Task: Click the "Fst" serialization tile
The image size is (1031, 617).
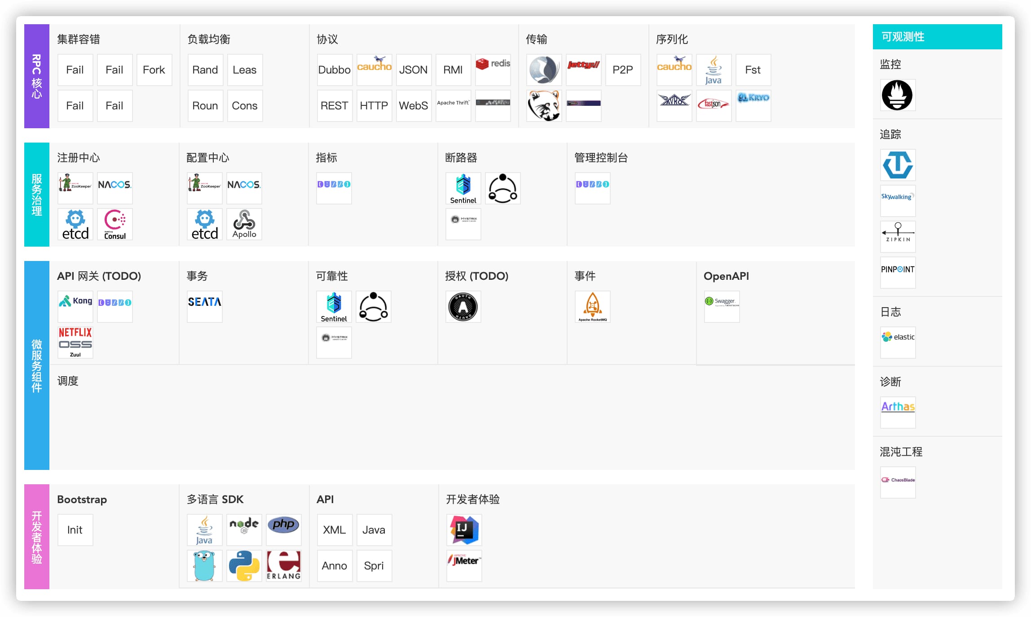Action: coord(753,70)
